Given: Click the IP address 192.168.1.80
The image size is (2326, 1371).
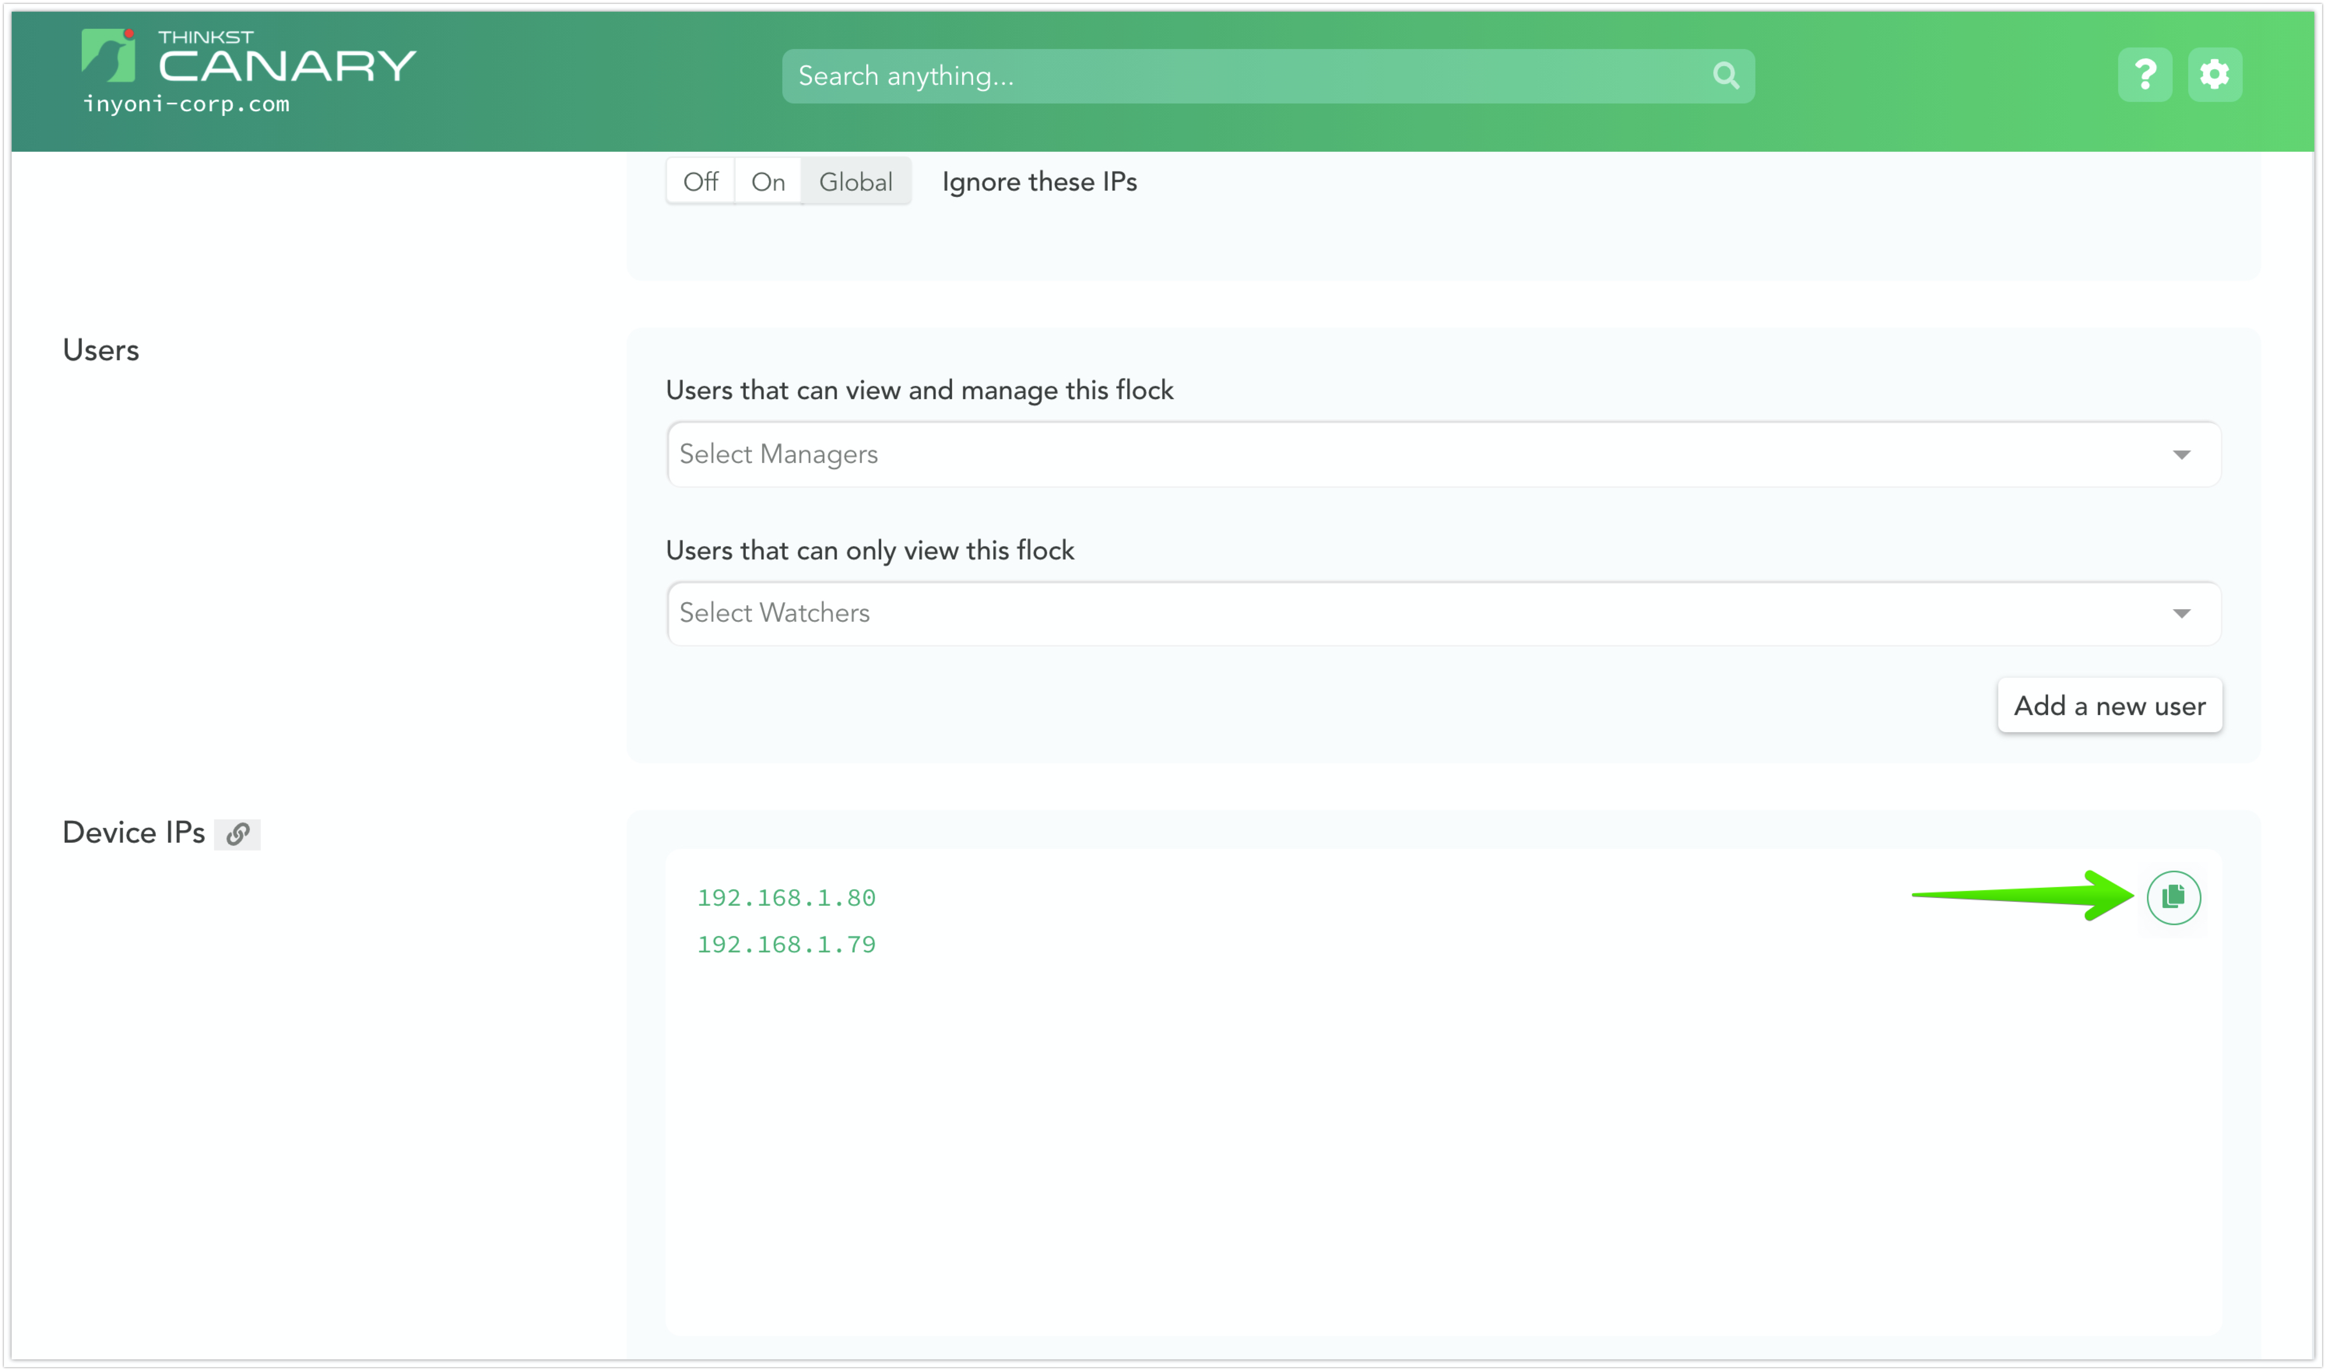Looking at the screenshot, I should click(x=786, y=898).
